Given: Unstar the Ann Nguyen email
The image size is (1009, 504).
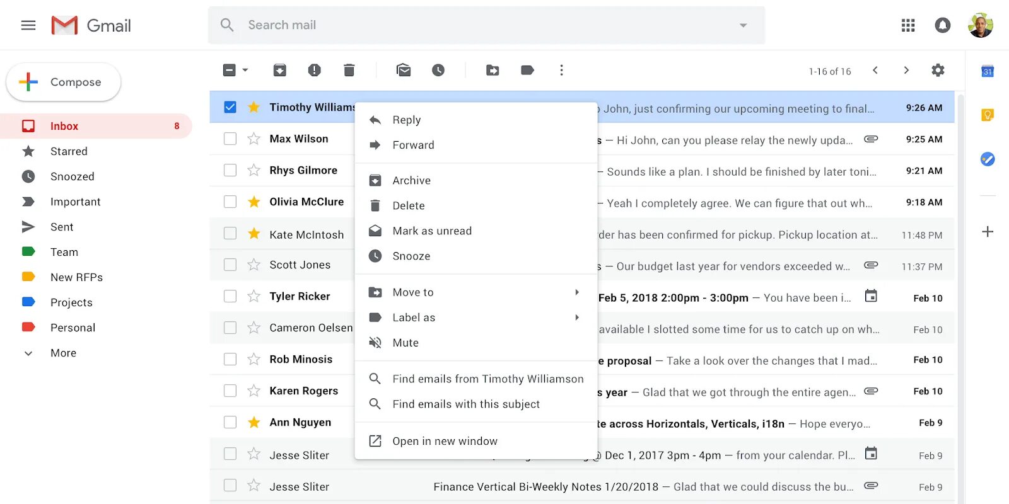Looking at the screenshot, I should 254,422.
